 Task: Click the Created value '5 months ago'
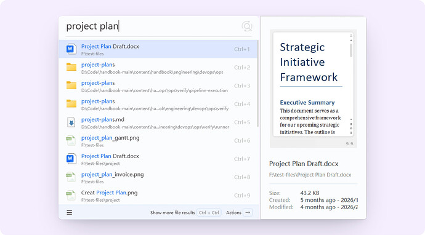tap(318, 200)
